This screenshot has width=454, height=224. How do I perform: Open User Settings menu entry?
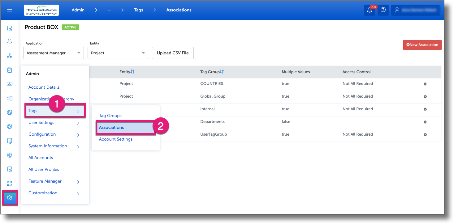(41, 122)
